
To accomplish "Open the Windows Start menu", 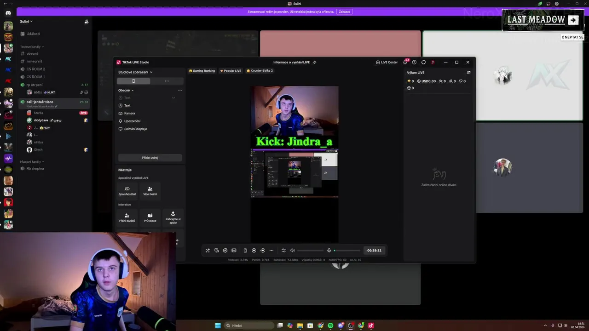I will 218,325.
